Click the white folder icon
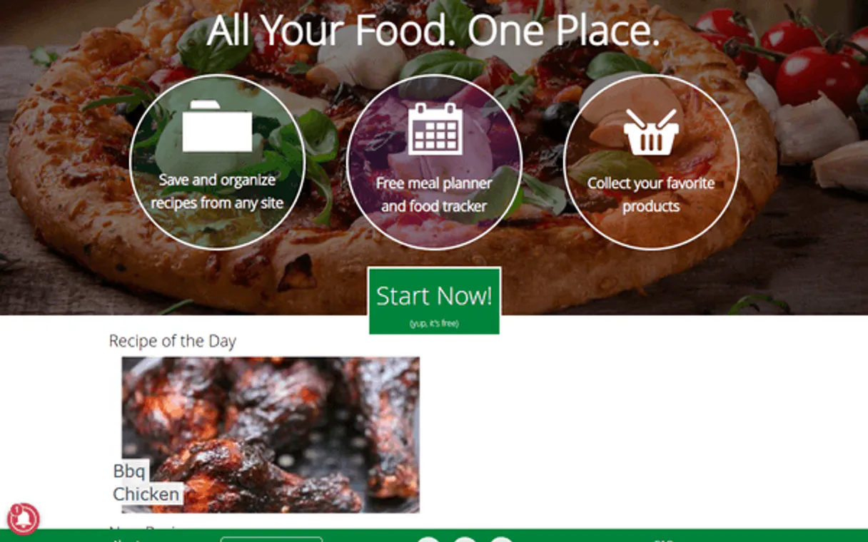The image size is (868, 542). click(x=217, y=126)
